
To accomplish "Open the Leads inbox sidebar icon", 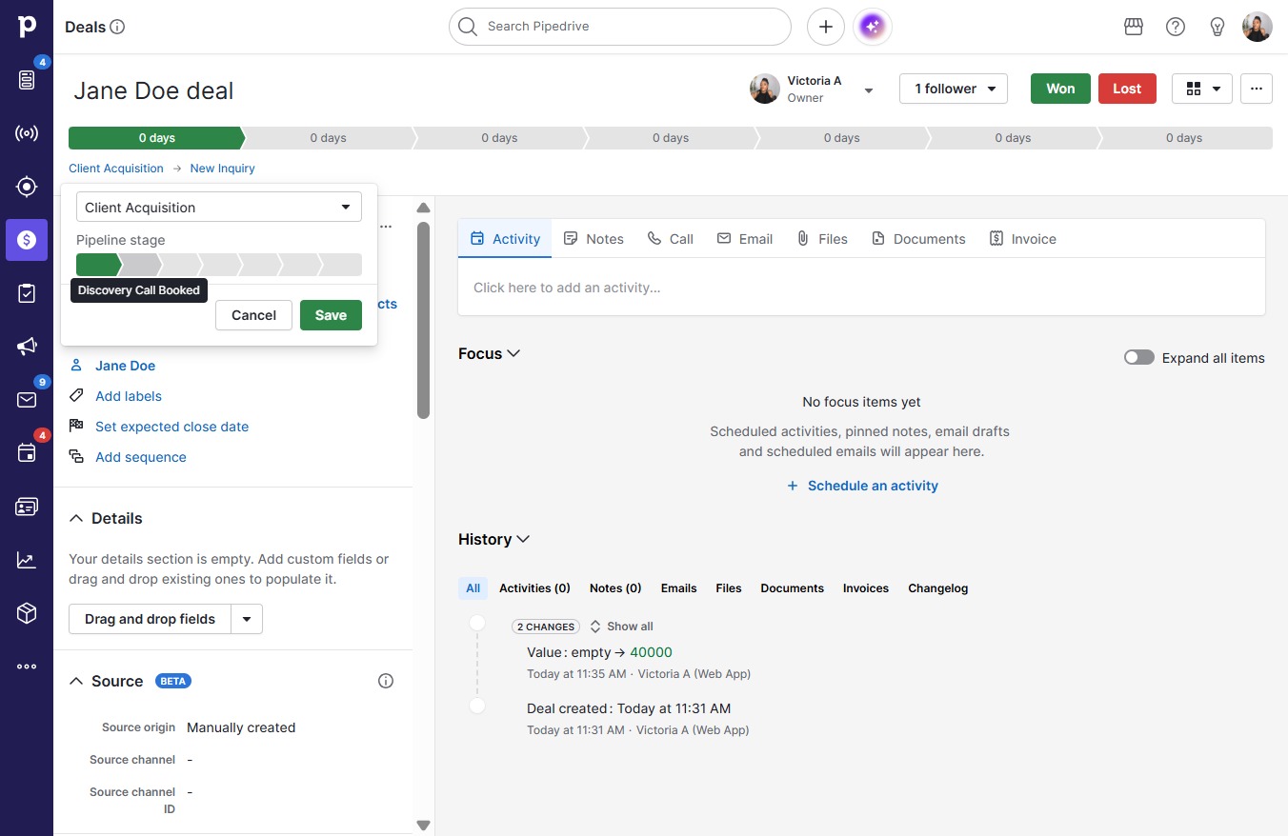I will click(27, 80).
